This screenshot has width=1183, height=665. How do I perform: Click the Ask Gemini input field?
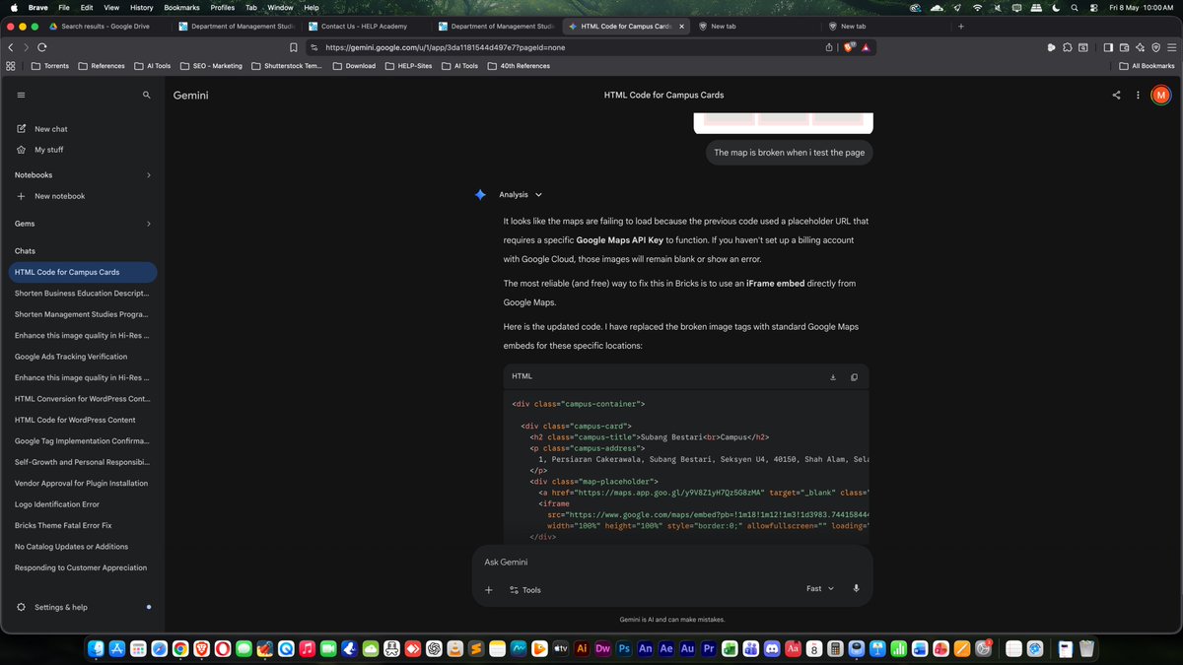671,562
